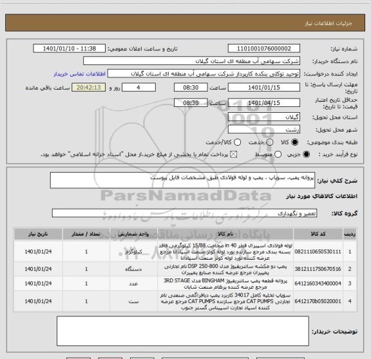The height and width of the screenshot is (359, 371).
Task: Select item code 6412160343400004
Action: click(x=318, y=284)
